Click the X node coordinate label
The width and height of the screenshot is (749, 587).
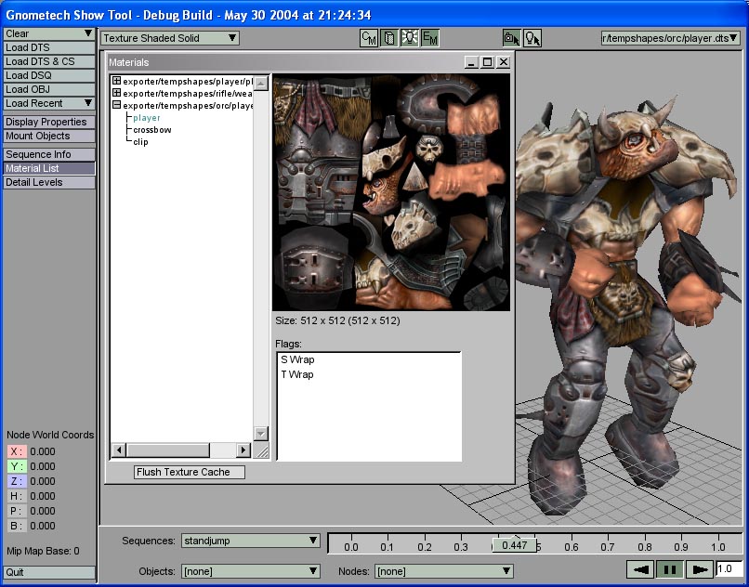[17, 451]
